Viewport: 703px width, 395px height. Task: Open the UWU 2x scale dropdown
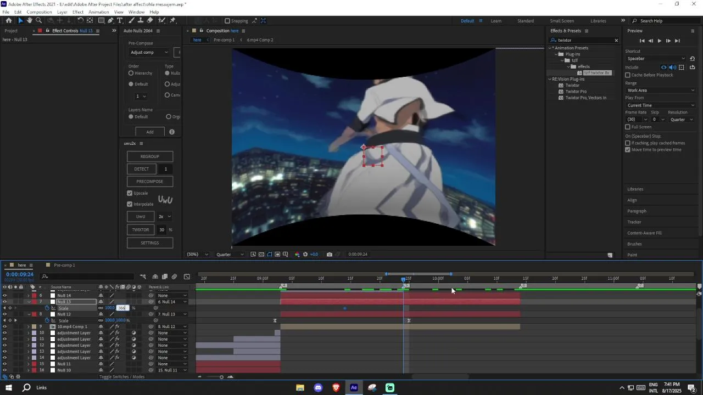click(x=165, y=216)
